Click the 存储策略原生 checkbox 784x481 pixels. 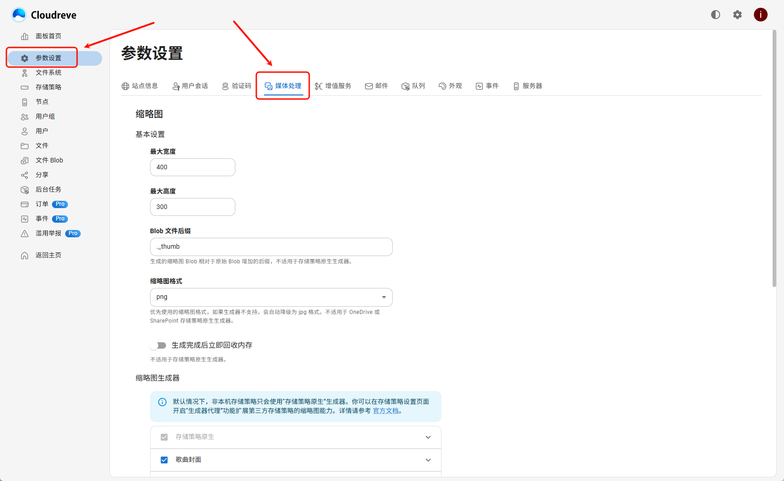click(x=164, y=437)
